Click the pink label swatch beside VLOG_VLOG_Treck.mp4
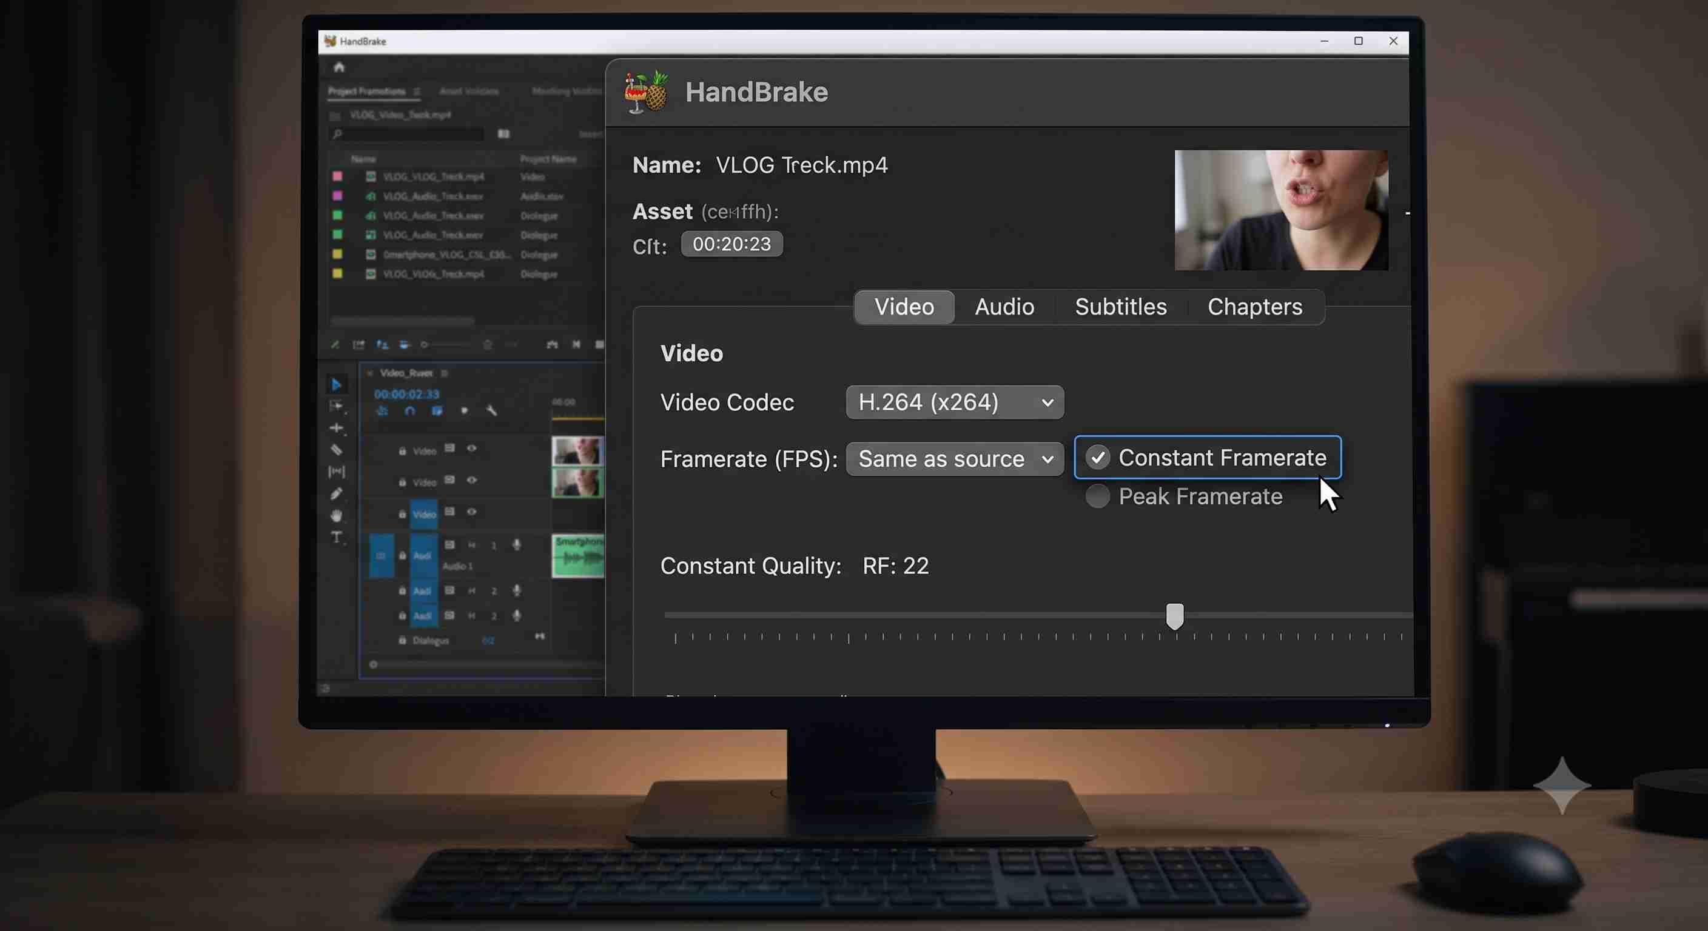This screenshot has width=1708, height=931. [x=337, y=176]
